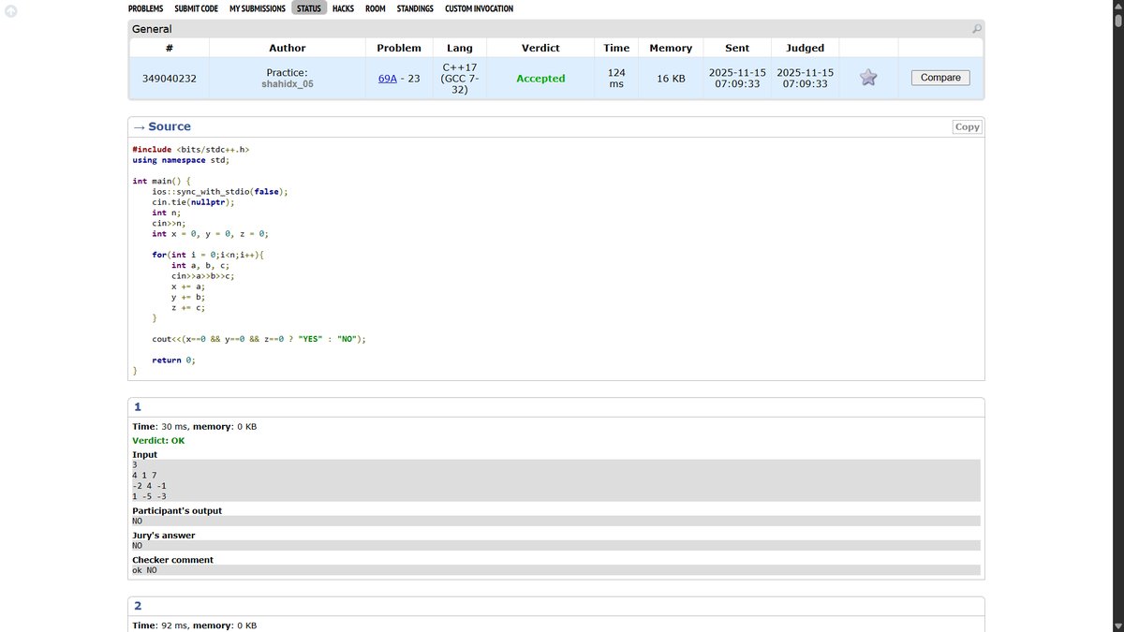This screenshot has width=1124, height=632.
Task: Click the 124 ms time cell
Action: coord(616,79)
